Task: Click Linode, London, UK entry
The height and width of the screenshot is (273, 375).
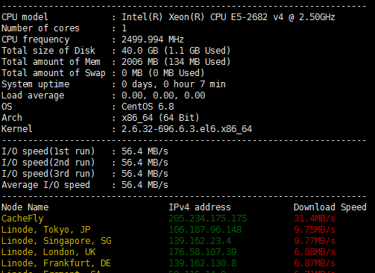Action: pos(48,252)
